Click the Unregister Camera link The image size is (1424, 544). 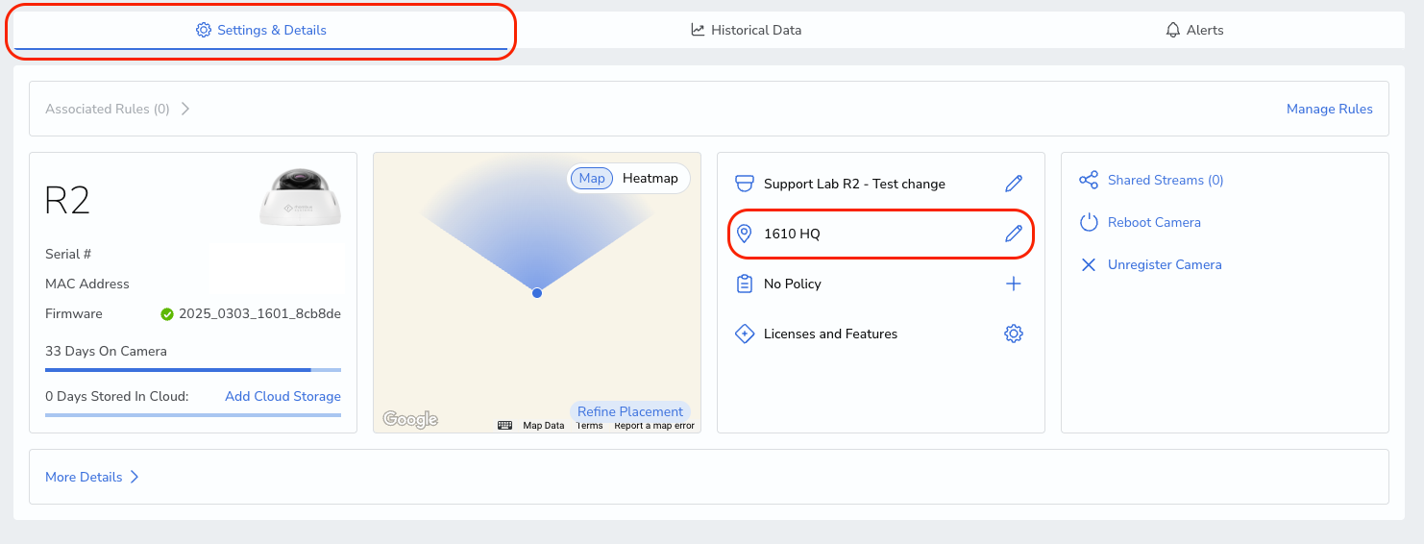[x=1165, y=264]
